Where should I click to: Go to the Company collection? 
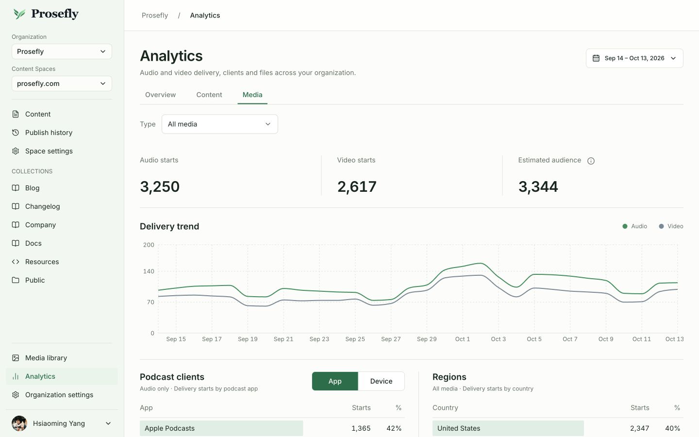pos(62,225)
